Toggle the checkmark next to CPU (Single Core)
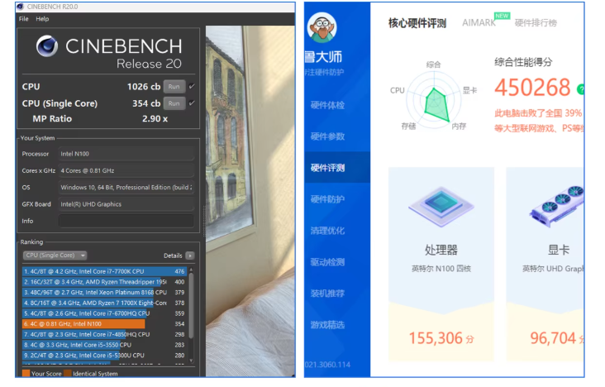The width and height of the screenshot is (605, 387). (192, 103)
